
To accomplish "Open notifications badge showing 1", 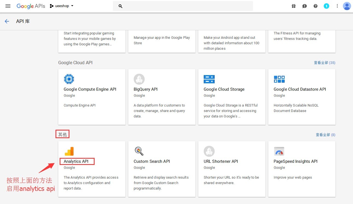I will point(326,6).
